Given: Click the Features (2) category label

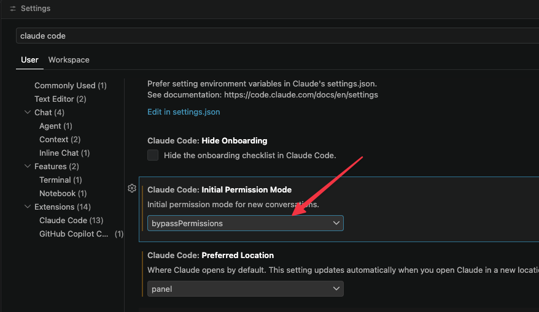Looking at the screenshot, I should [x=56, y=167].
